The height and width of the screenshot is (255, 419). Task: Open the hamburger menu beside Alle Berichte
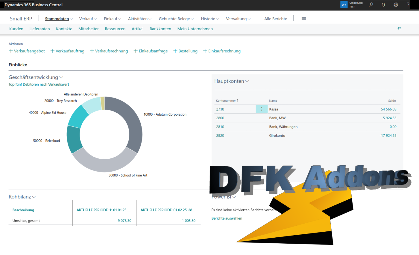pos(304,19)
